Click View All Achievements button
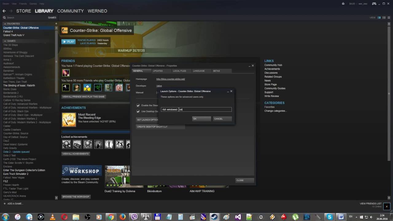This screenshot has width=393, height=221. (76, 154)
